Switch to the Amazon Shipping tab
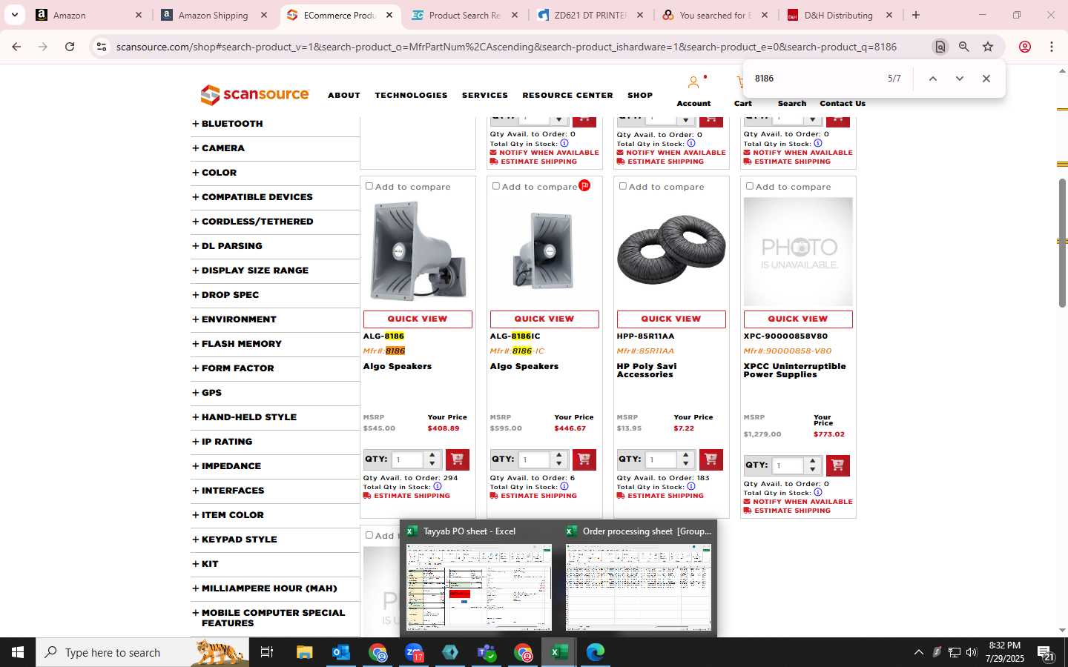The image size is (1068, 667). (x=214, y=15)
